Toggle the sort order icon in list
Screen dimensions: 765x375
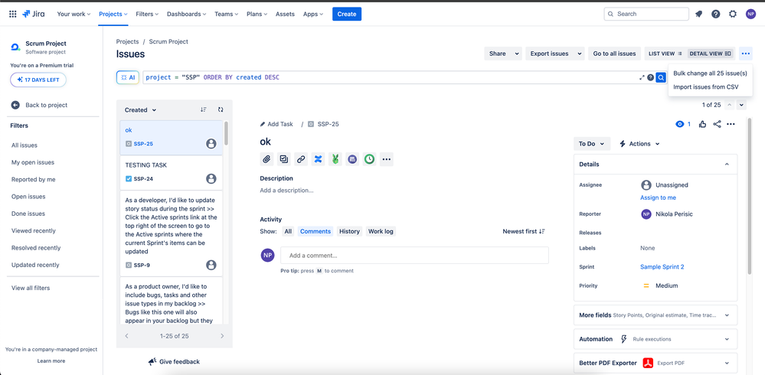click(204, 109)
